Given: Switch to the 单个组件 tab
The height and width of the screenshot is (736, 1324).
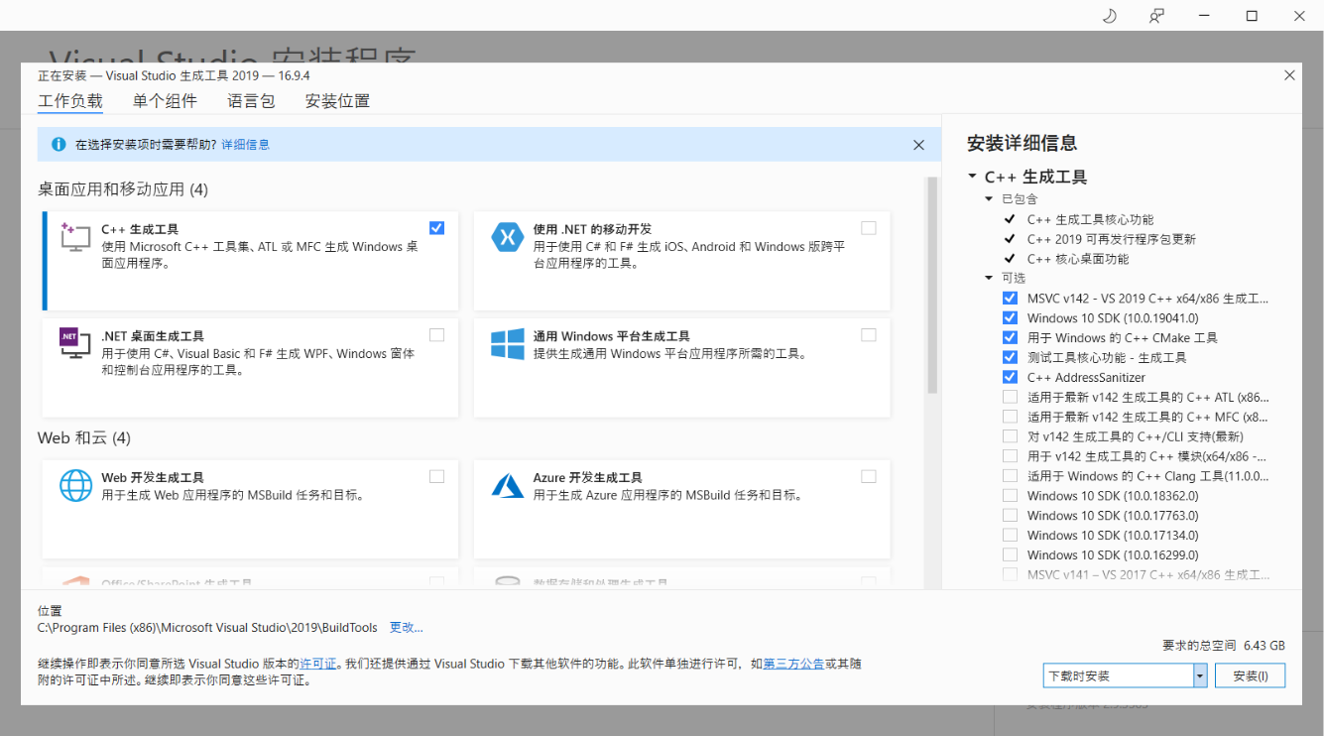Looking at the screenshot, I should (x=165, y=101).
